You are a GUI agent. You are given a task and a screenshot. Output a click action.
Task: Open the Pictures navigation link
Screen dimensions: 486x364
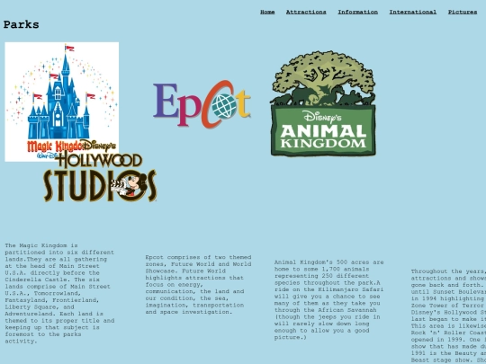463,12
